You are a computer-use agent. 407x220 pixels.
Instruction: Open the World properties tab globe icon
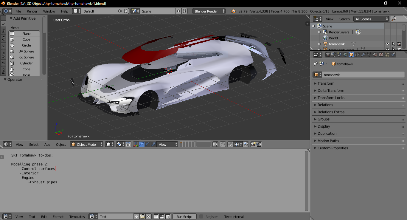point(345,55)
